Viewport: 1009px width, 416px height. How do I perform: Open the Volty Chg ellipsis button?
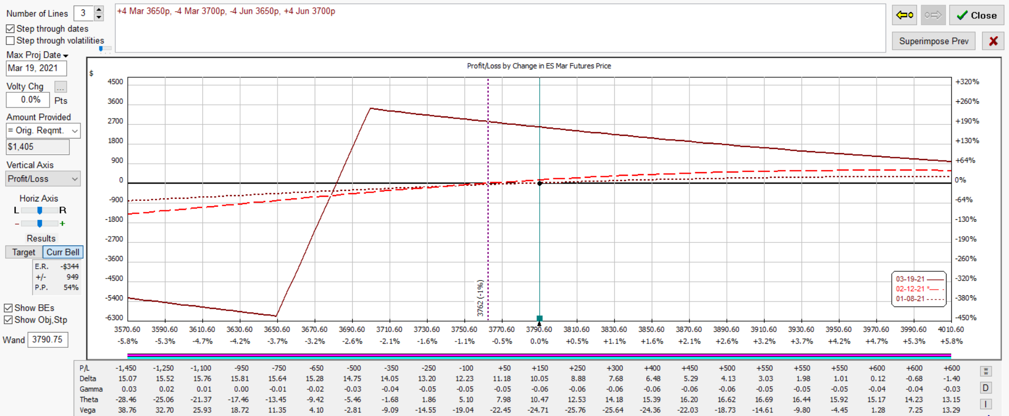(x=60, y=87)
